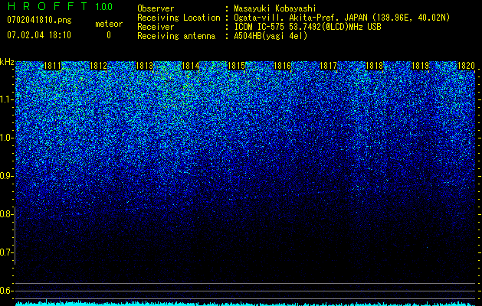Click the Receiving antenna field label

coord(176,36)
